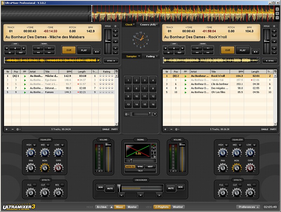Click right deck pitch bend minus button

coord(274,52)
